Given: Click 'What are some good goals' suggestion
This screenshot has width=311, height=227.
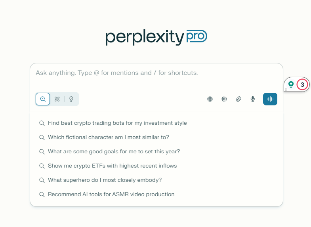Looking at the screenshot, I should click(114, 152).
